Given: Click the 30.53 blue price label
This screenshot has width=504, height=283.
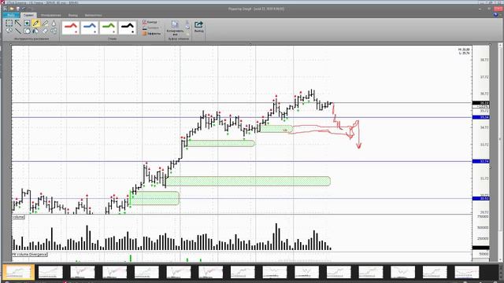Looking at the screenshot, I should 481,199.
